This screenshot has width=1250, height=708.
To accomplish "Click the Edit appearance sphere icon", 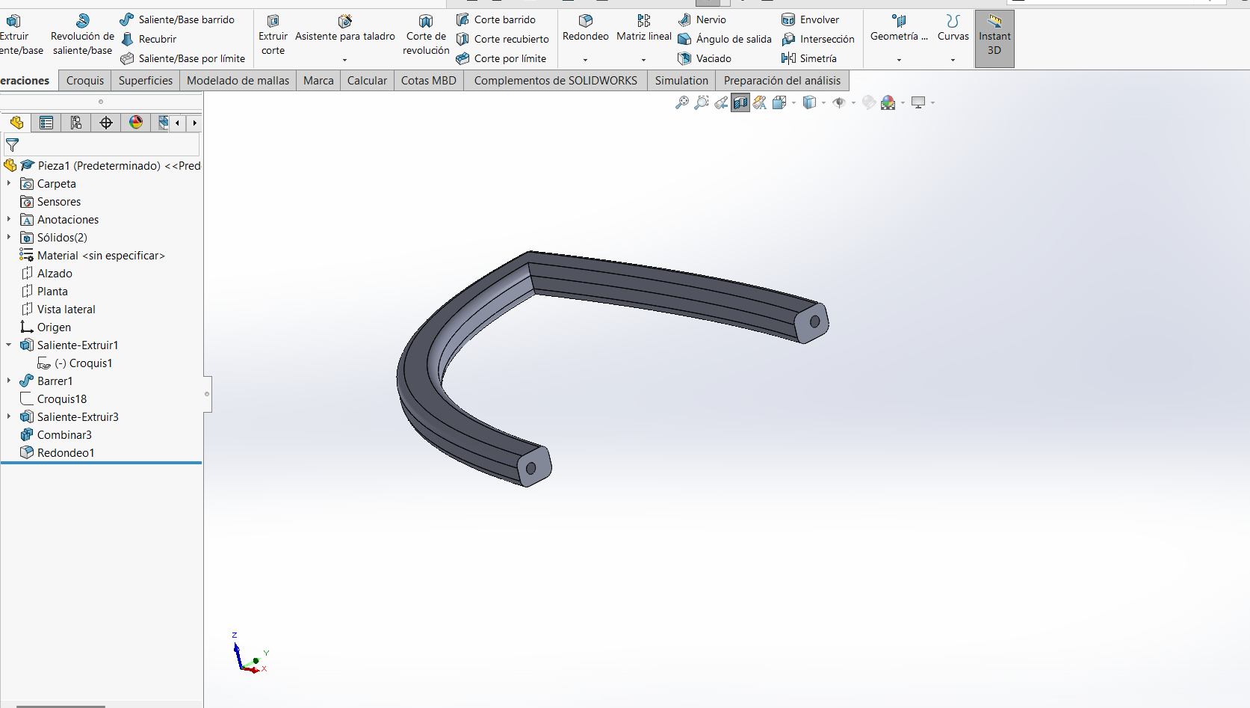I will (869, 102).
